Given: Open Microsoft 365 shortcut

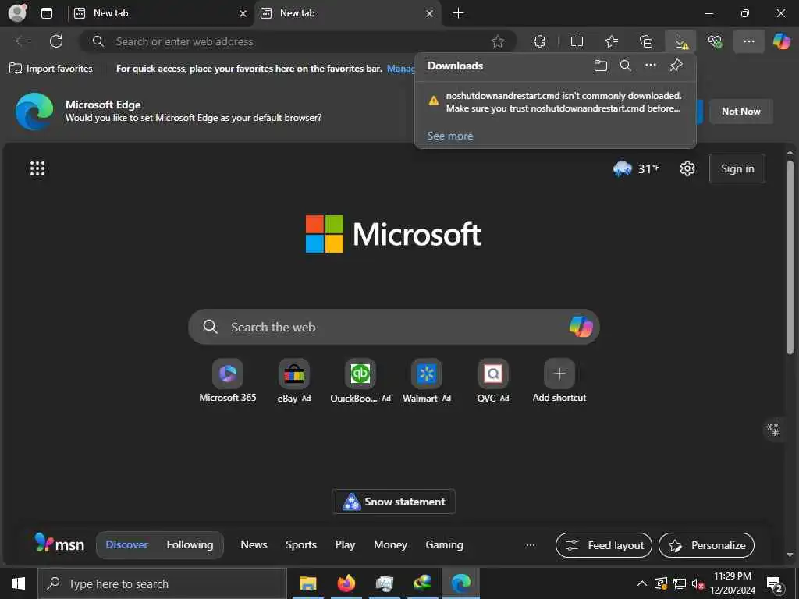Looking at the screenshot, I should (228, 381).
